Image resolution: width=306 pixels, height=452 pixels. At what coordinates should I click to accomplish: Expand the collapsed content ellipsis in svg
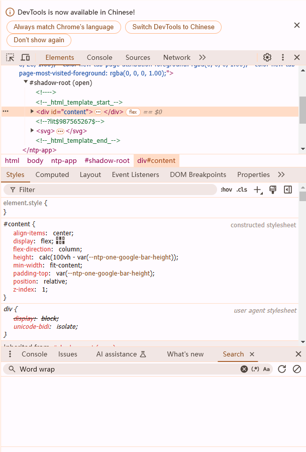click(60, 131)
